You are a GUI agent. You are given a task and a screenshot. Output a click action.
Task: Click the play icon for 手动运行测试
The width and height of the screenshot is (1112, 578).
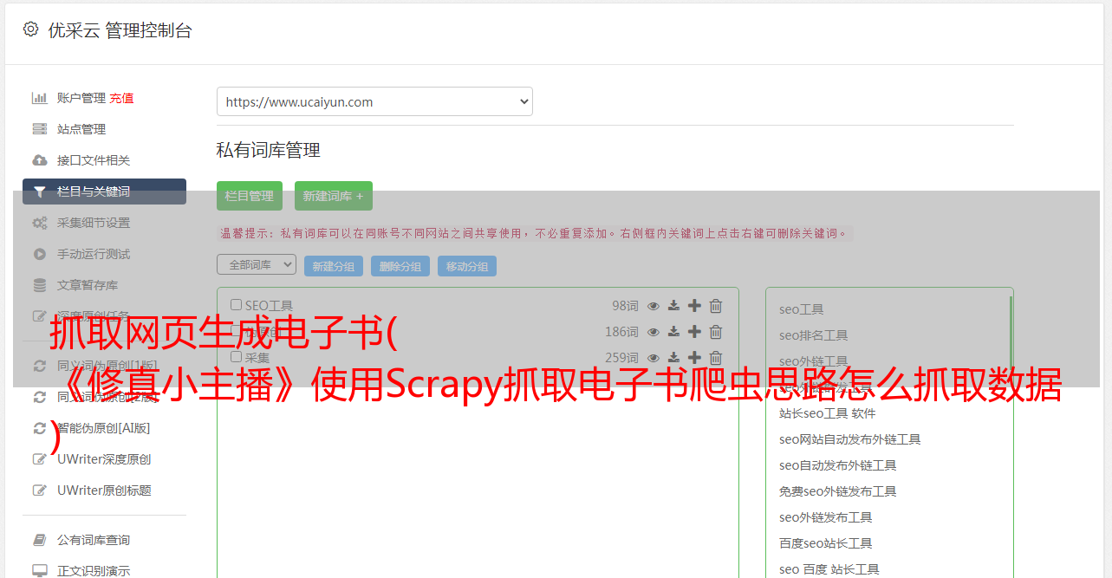click(x=40, y=254)
